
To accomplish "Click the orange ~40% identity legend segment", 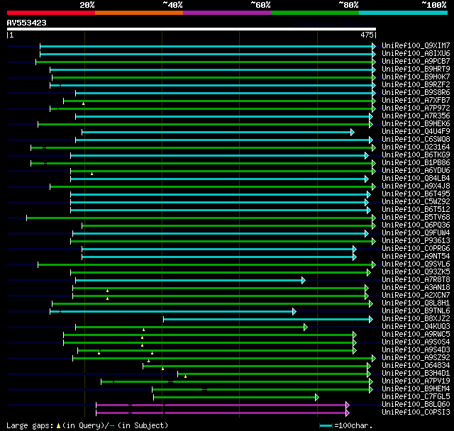I will point(138,13).
